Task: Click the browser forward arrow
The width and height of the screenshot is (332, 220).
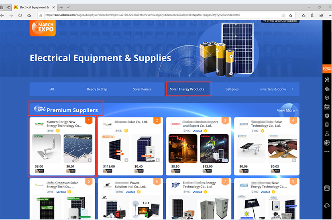Action: tap(11, 15)
